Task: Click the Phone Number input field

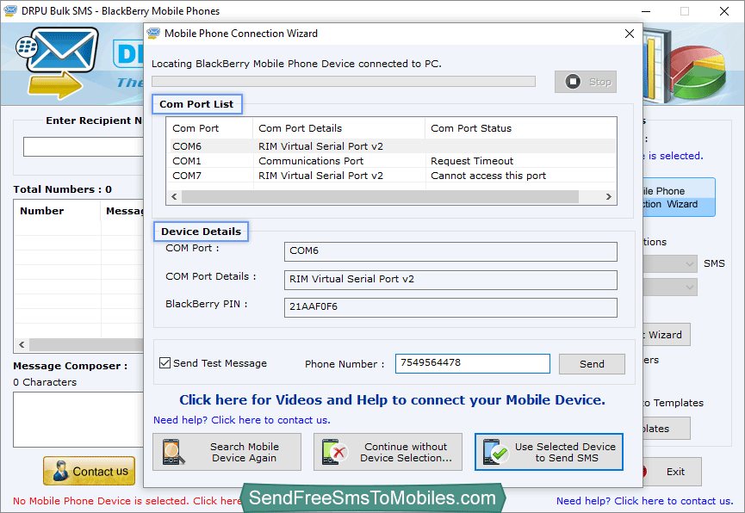Action: (x=472, y=363)
